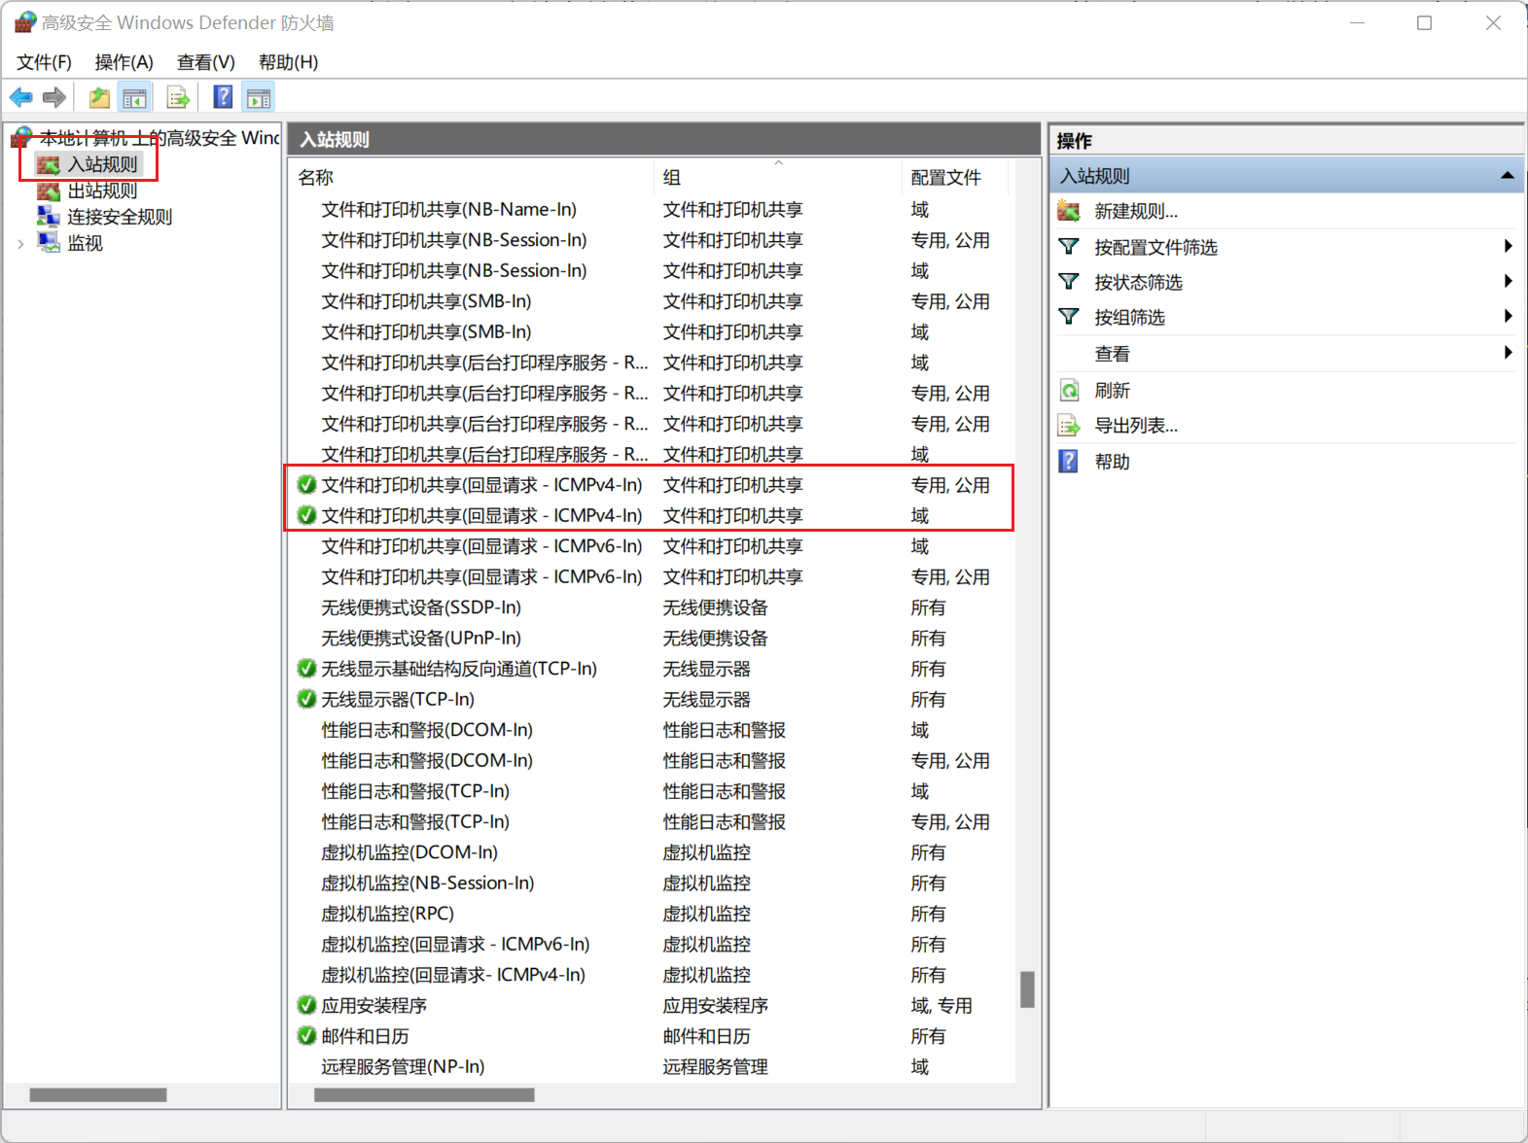Click the 出站规则 tree icon
Image resolution: width=1528 pixels, height=1143 pixels.
pyautogui.click(x=49, y=190)
